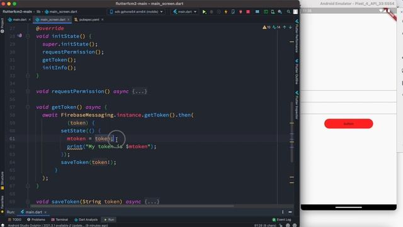The width and height of the screenshot is (403, 227).
Task: Click the white square icon at toolbar end
Action: pos(295,12)
